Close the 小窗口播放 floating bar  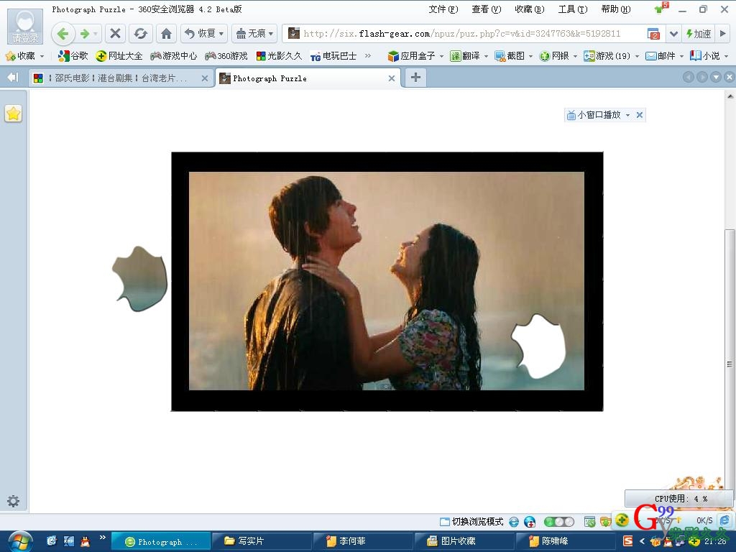point(639,115)
